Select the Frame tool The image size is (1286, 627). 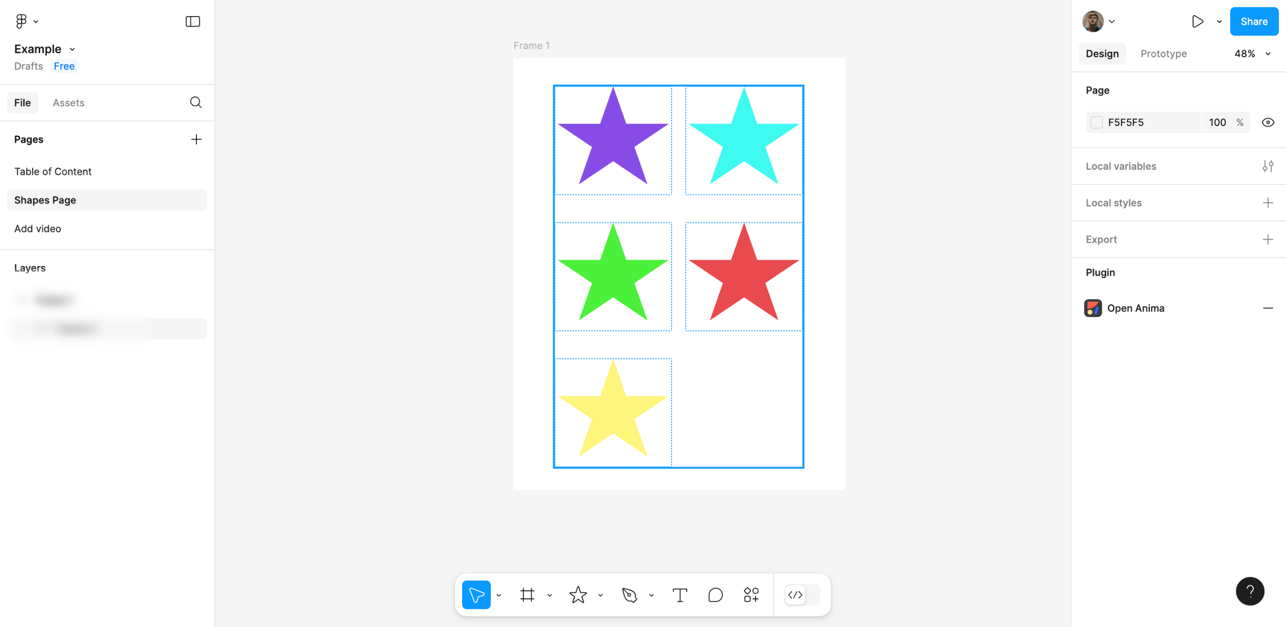coord(527,595)
